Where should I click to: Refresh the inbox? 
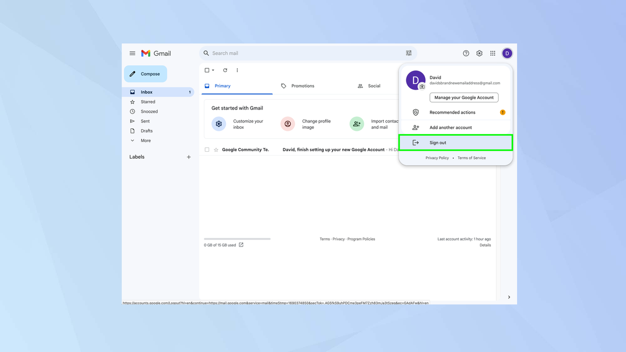pyautogui.click(x=225, y=70)
